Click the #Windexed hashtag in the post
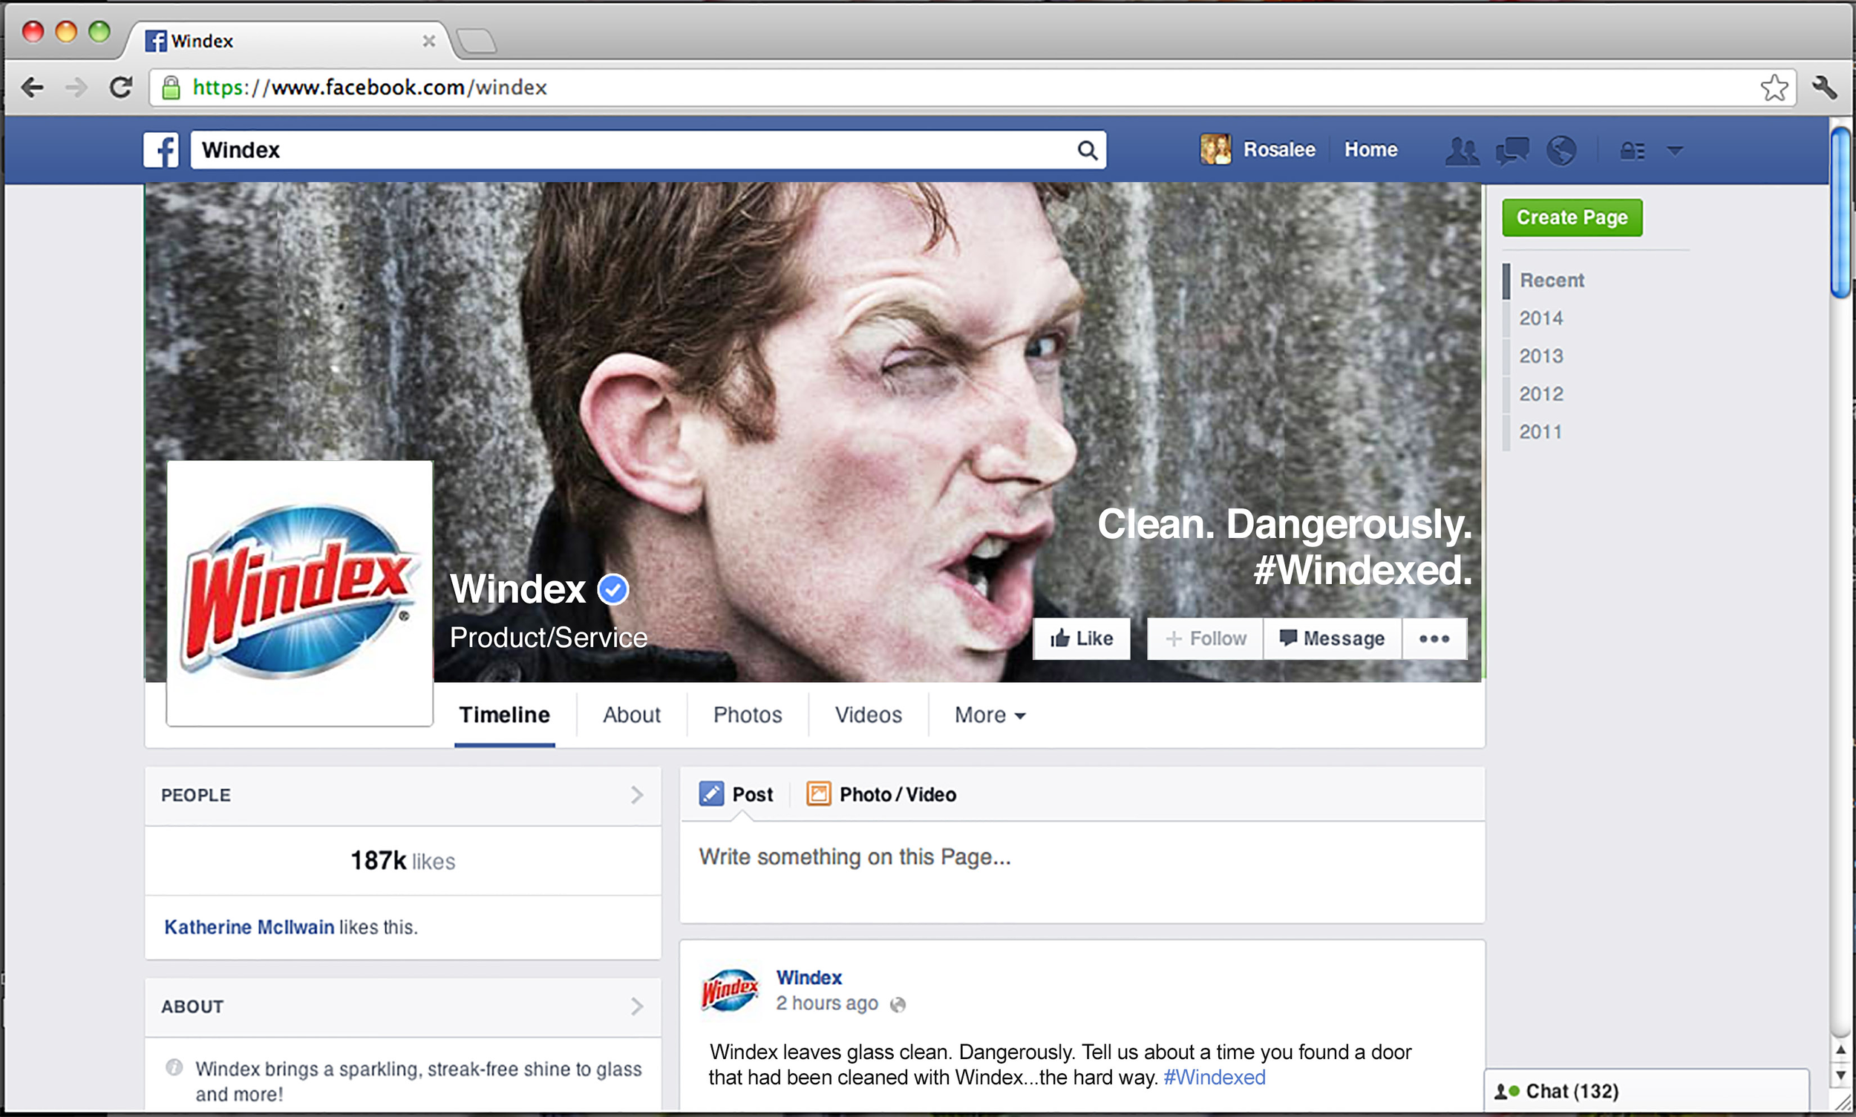 pyautogui.click(x=1215, y=1078)
